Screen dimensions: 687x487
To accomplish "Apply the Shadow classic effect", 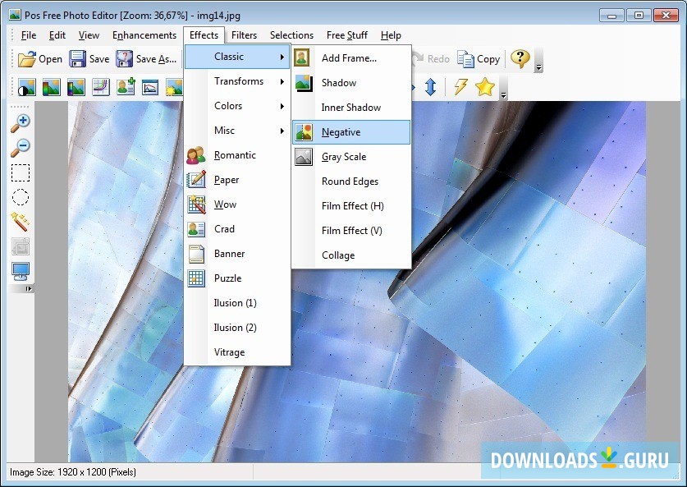I will pyautogui.click(x=351, y=83).
